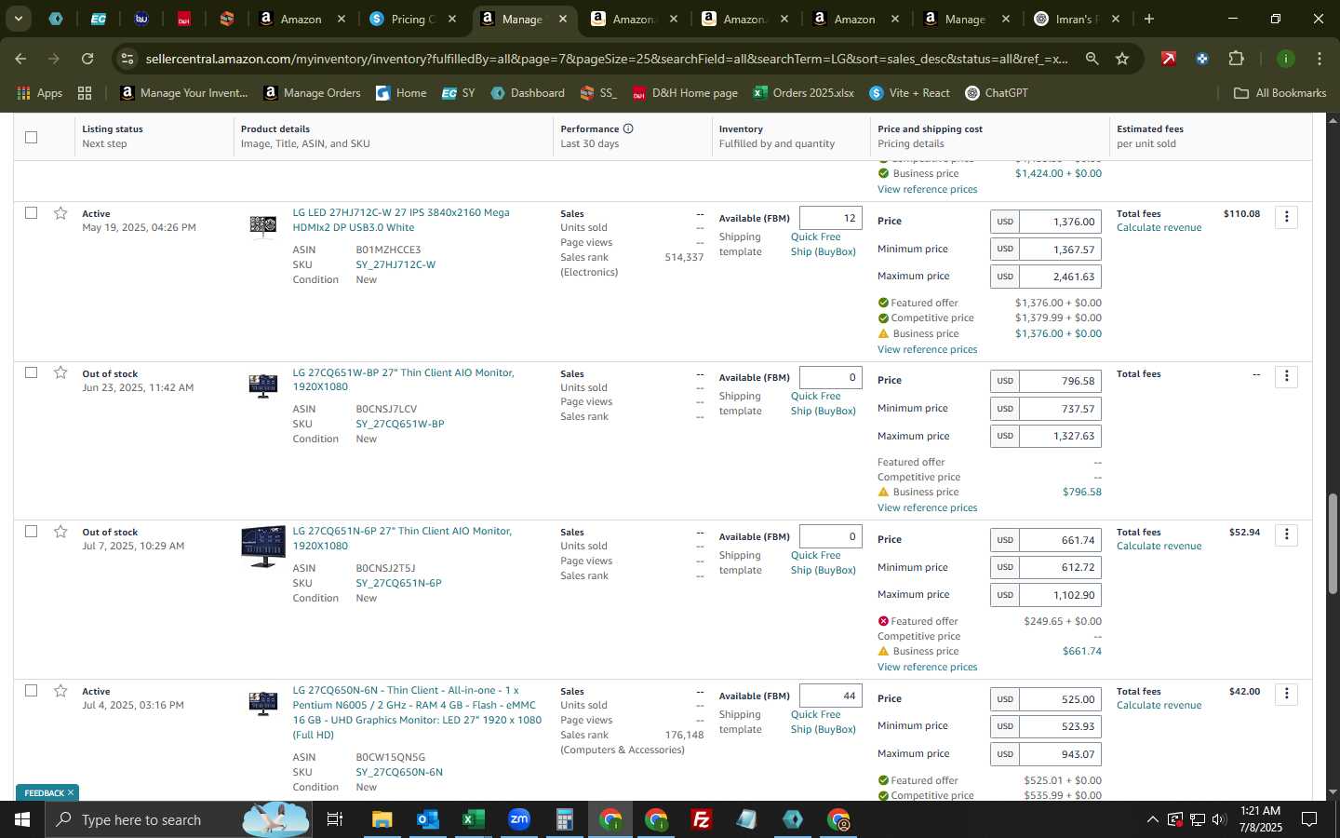This screenshot has width=1340, height=838.
Task: Click Quick Free Ship template for 27CQ650N-6N
Action: click(x=823, y=722)
